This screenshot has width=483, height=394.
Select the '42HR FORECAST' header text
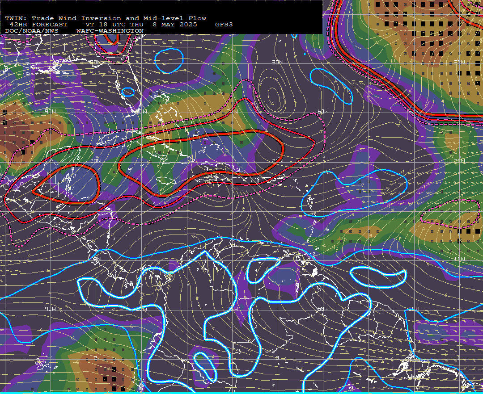coord(38,25)
